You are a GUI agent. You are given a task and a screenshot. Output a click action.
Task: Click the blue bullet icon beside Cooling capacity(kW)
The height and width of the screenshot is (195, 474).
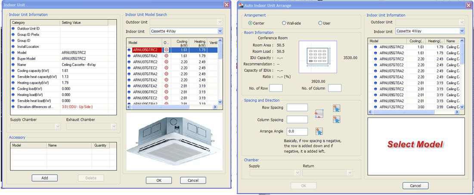coord(13,71)
